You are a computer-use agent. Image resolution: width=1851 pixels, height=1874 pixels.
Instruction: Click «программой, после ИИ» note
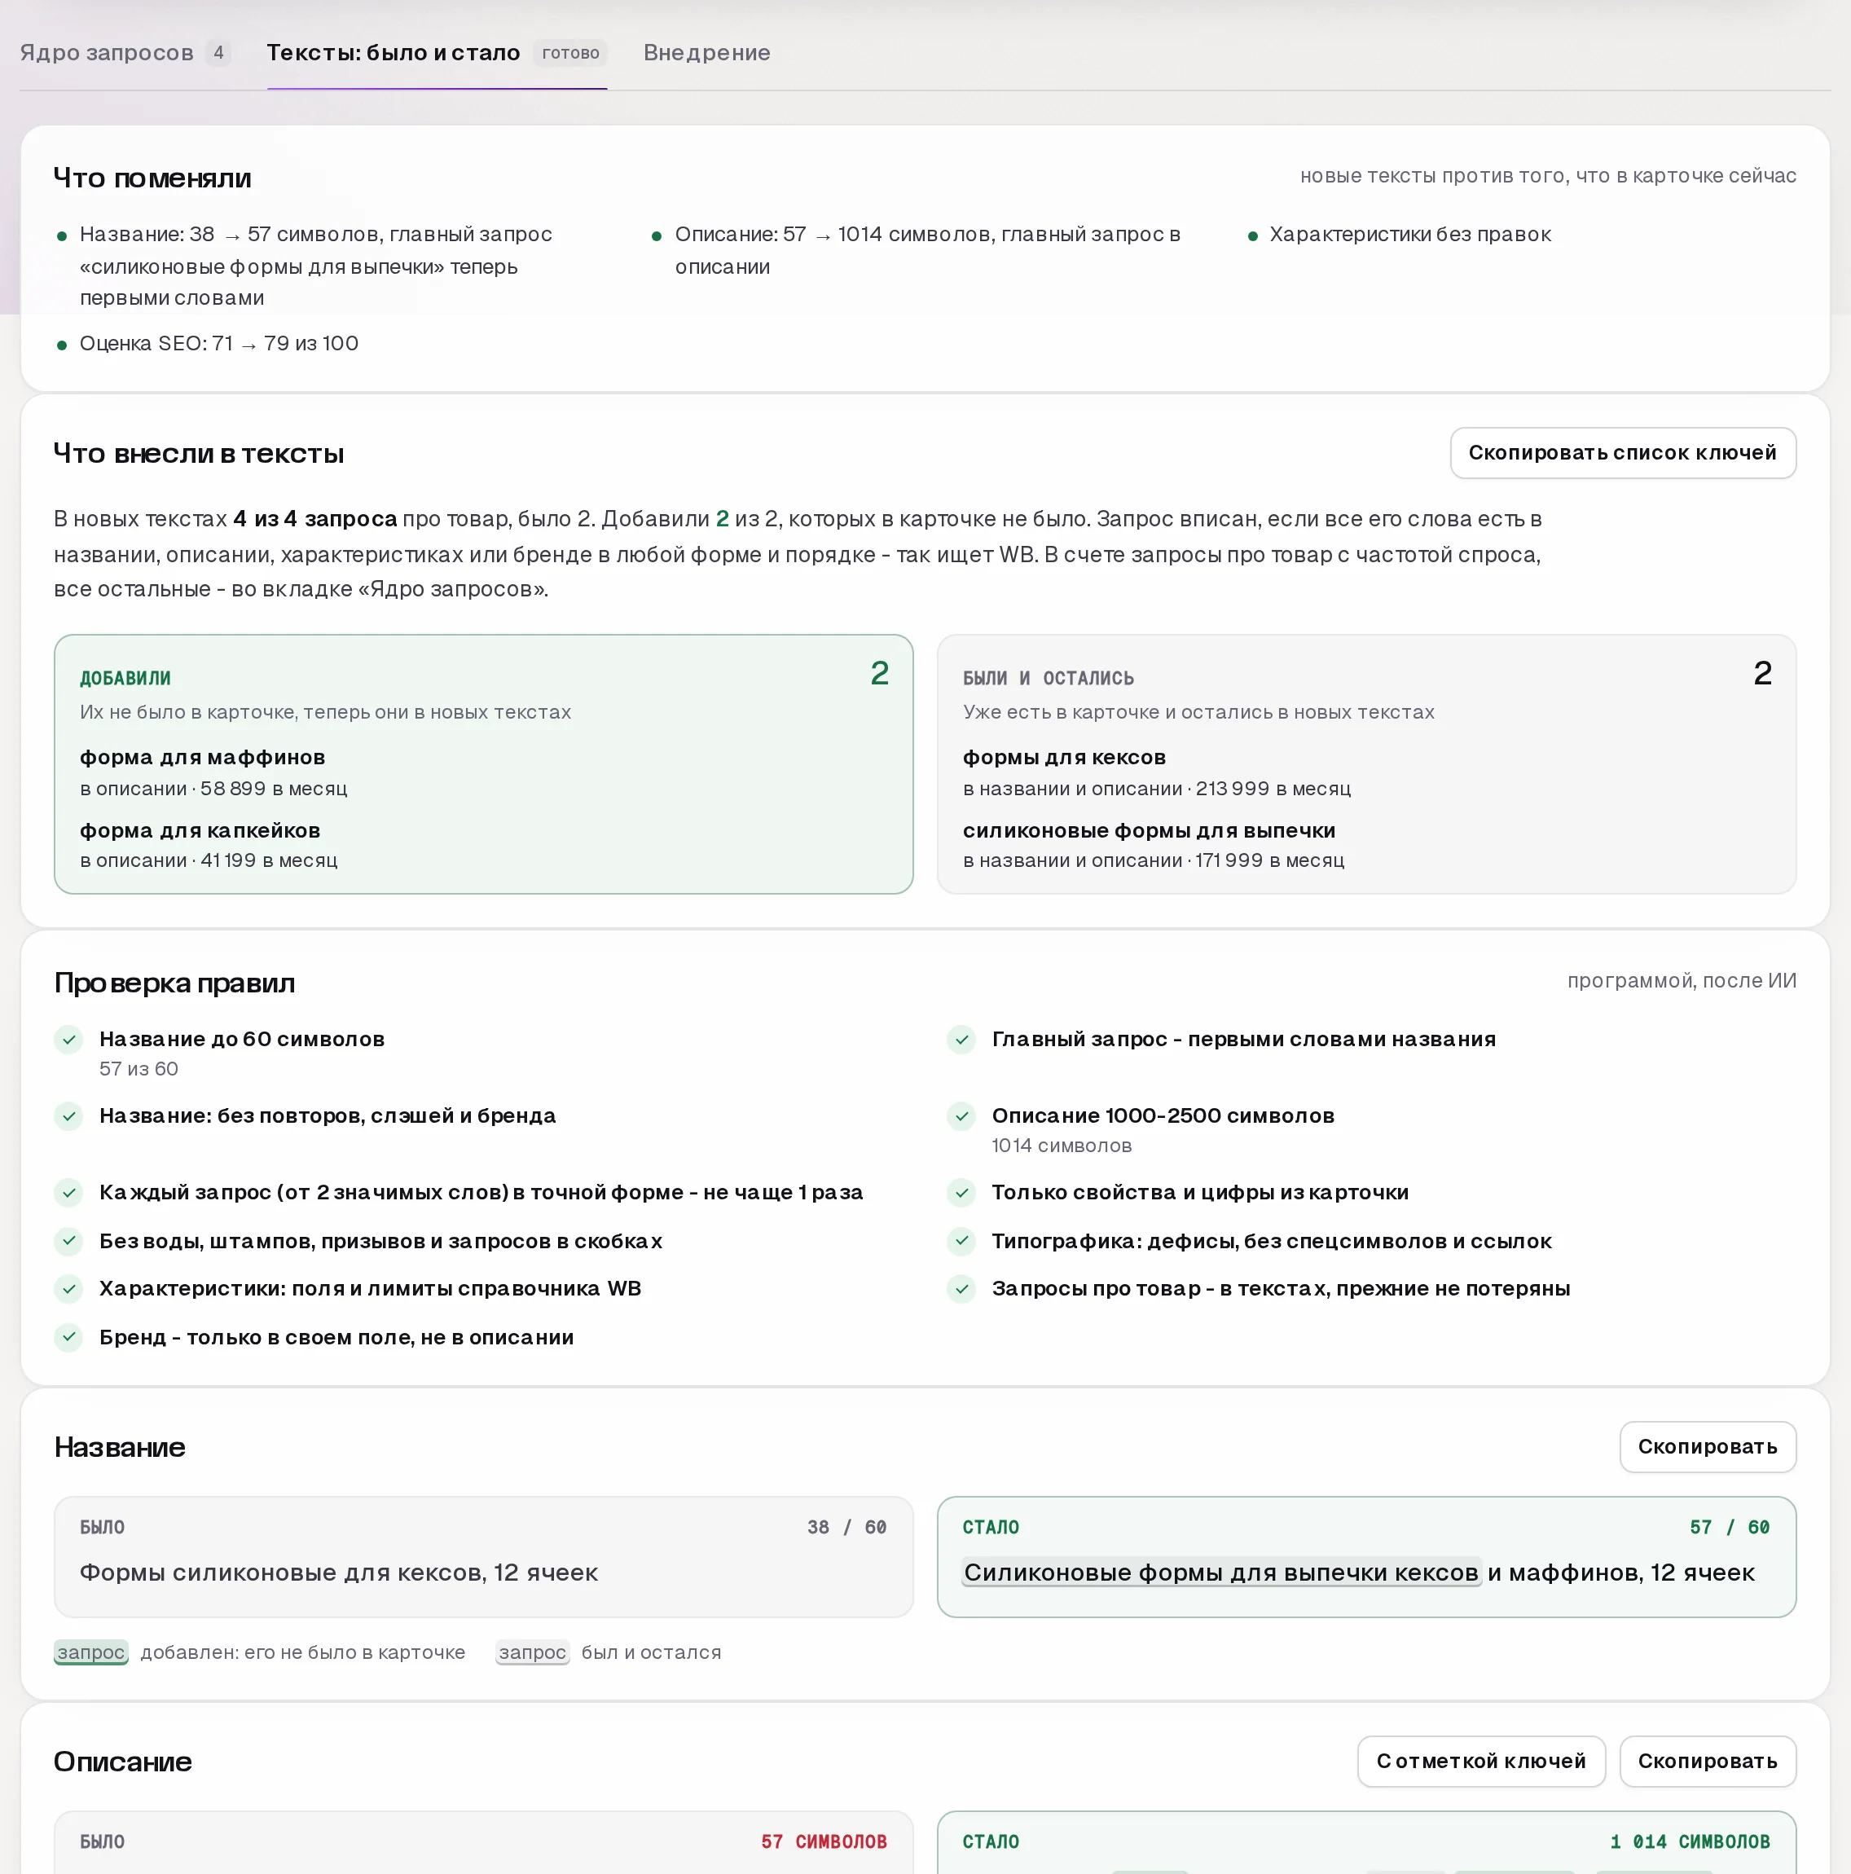click(1682, 981)
